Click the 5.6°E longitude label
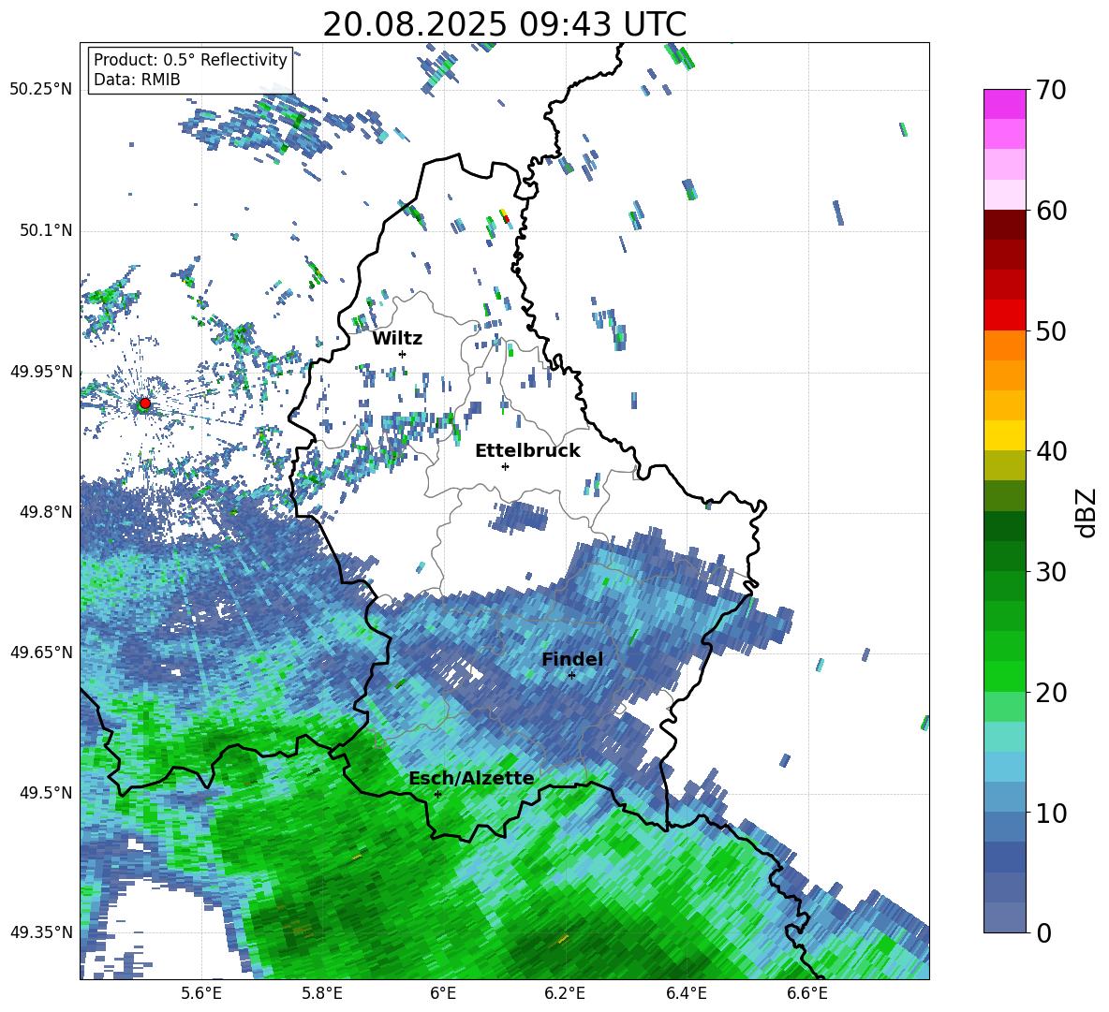Viewport: 1109px width, 1012px height. tap(201, 993)
